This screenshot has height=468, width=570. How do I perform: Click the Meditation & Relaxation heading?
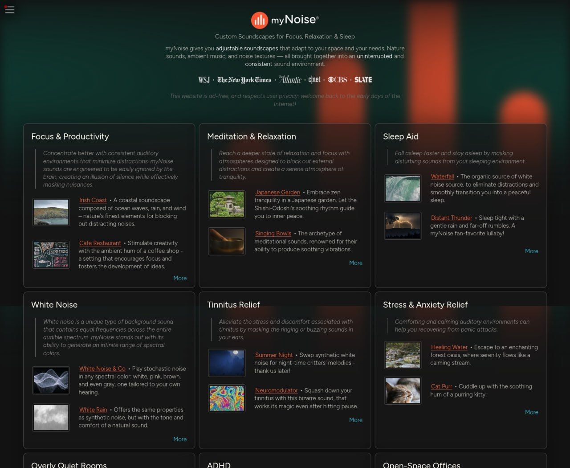tap(252, 136)
